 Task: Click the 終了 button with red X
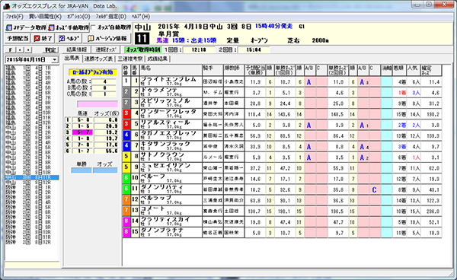(x=43, y=38)
